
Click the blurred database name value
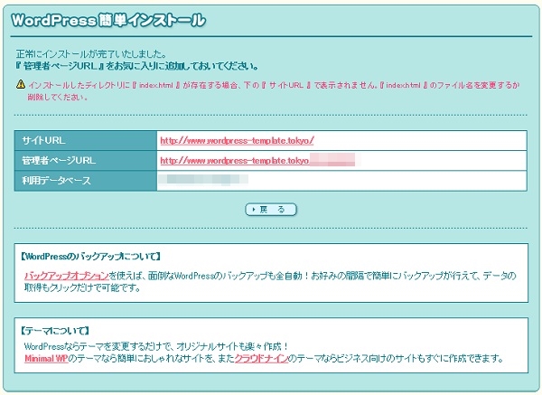pos(203,180)
